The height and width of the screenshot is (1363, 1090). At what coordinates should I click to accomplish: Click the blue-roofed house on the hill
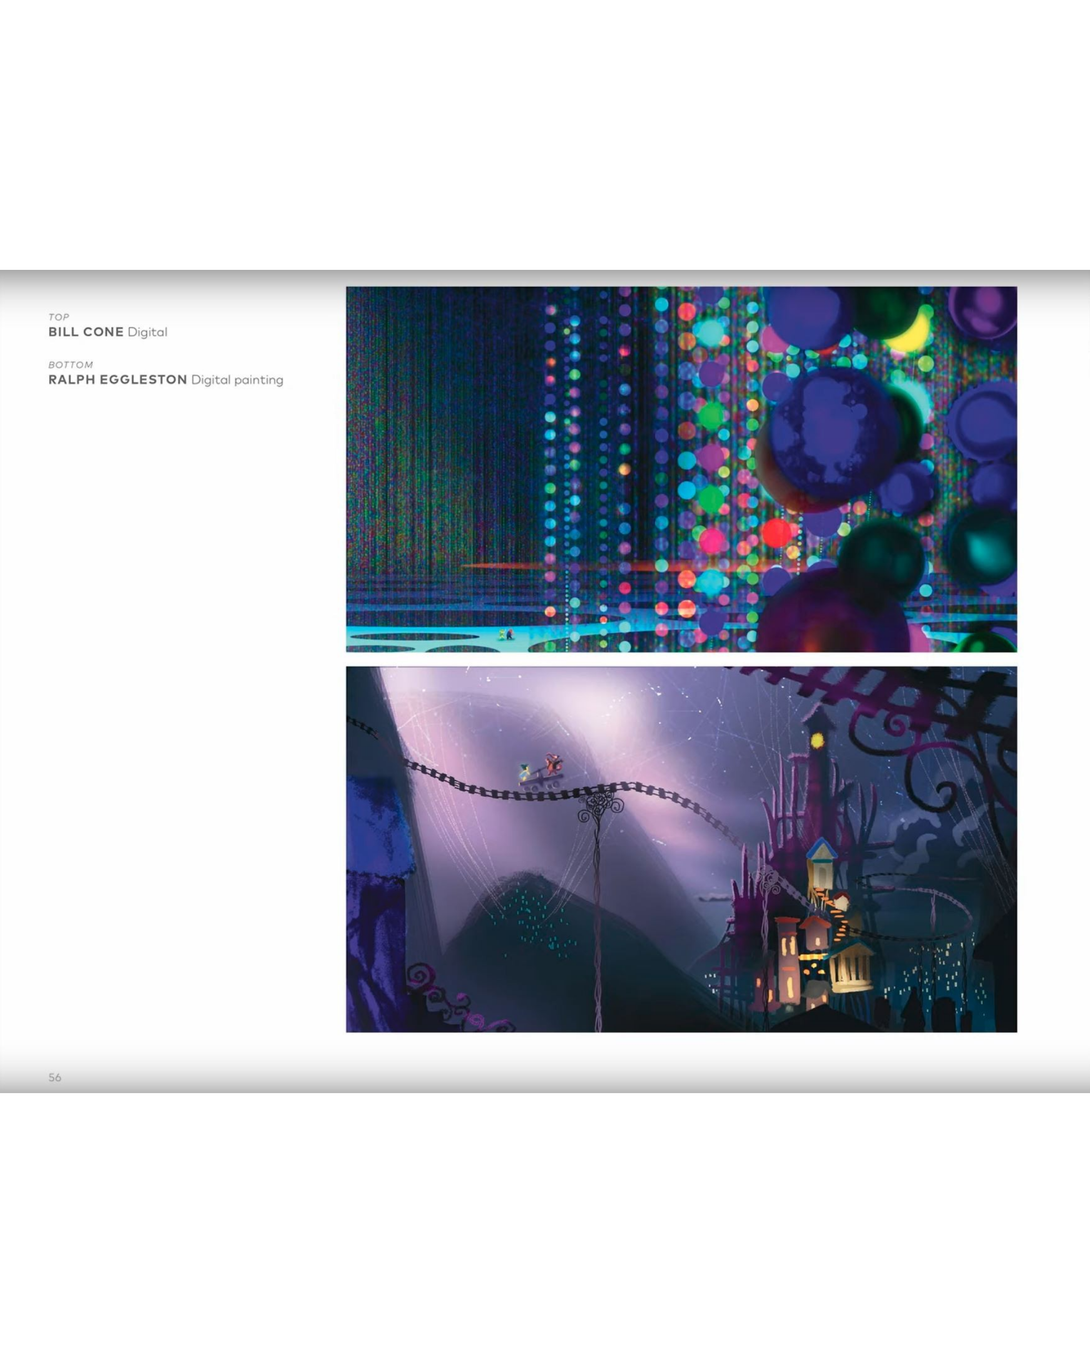coord(822,861)
